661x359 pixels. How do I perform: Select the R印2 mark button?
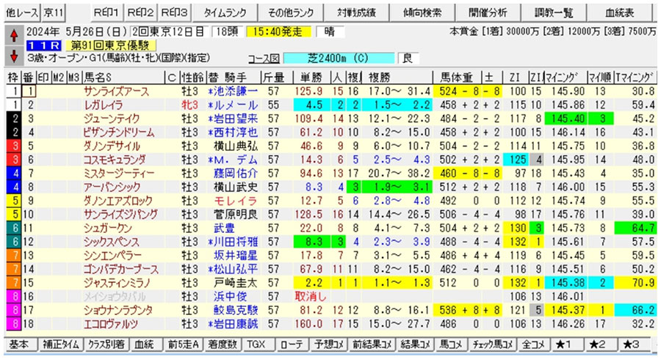[140, 12]
